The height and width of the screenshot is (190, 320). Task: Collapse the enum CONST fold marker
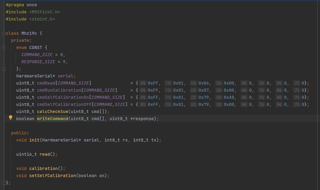click(x=4, y=48)
